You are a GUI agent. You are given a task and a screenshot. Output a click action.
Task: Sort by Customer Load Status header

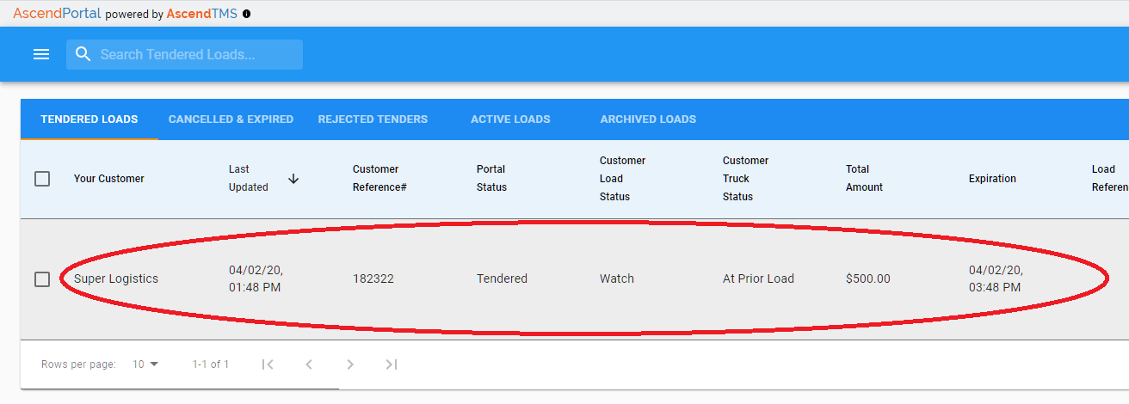coord(622,179)
